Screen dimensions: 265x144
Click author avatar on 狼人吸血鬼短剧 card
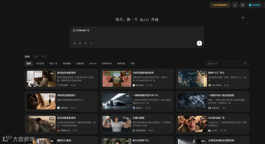(210, 108)
